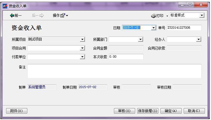The height and width of the screenshot is (120, 211).
Task: Expand the 所属部门 department dropdown
Action: [141, 39]
